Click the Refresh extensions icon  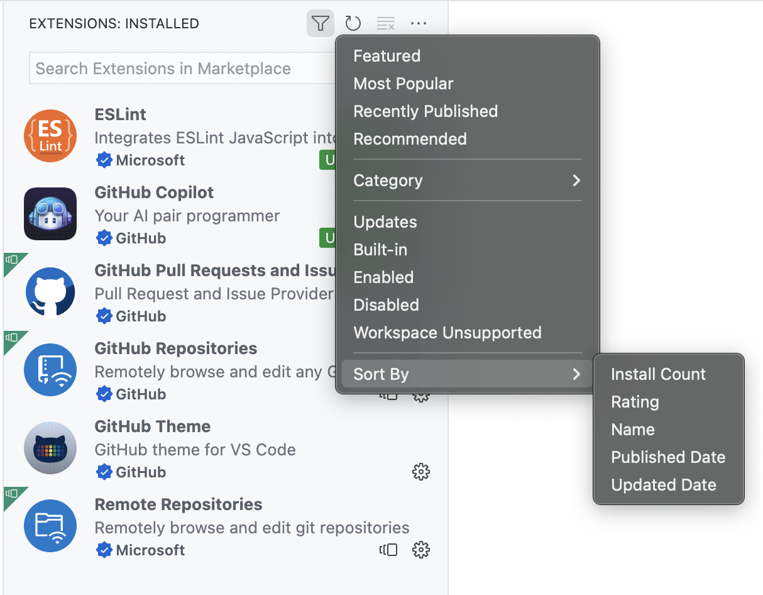click(353, 23)
